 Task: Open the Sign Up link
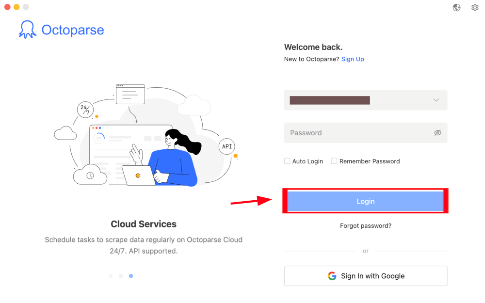(x=353, y=59)
